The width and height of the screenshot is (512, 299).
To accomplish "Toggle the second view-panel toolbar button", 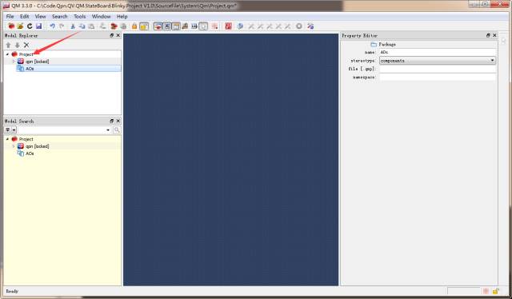I will pyautogui.click(x=167, y=26).
